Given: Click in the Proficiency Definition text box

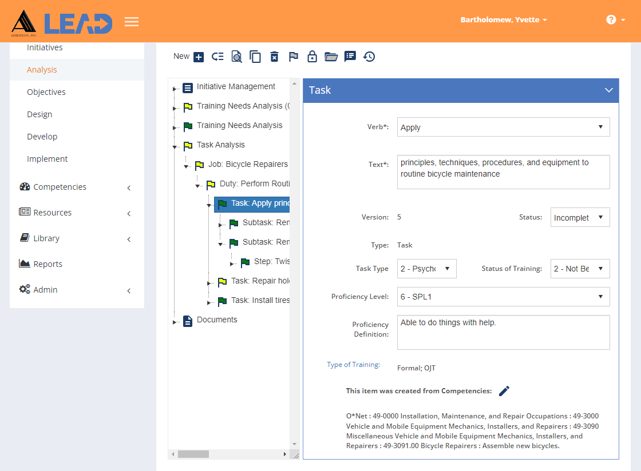Looking at the screenshot, I should pyautogui.click(x=503, y=332).
